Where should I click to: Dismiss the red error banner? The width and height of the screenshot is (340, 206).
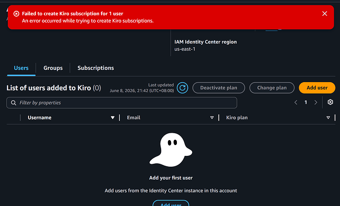click(324, 14)
